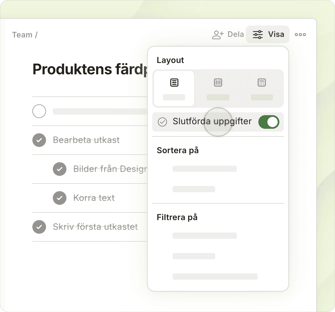This screenshot has height=312, width=335.
Task: Click the Dela add-person icon
Action: click(x=218, y=35)
